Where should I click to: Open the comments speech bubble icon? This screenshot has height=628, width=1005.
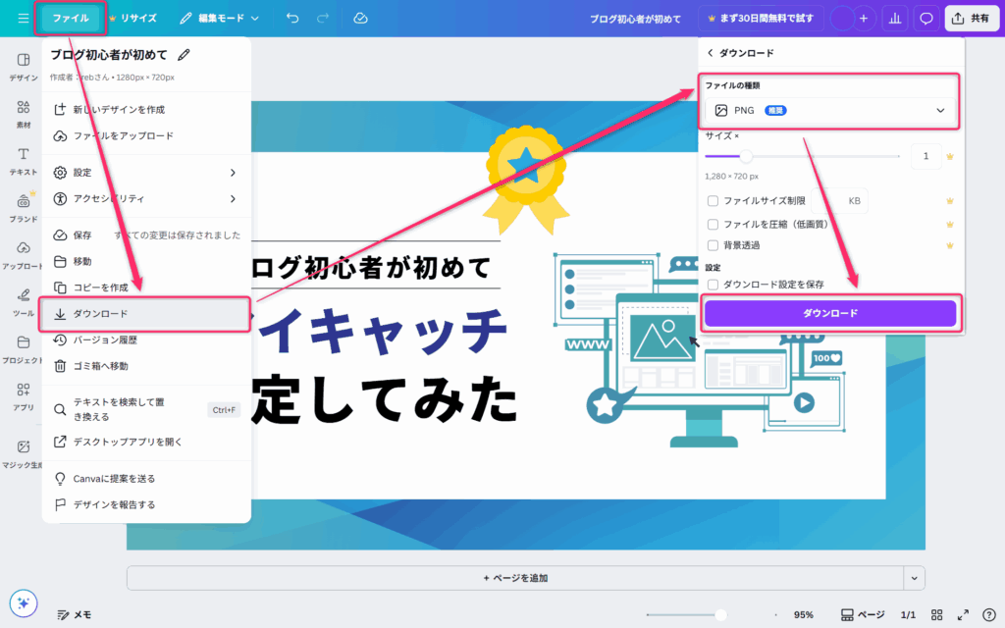pos(925,18)
